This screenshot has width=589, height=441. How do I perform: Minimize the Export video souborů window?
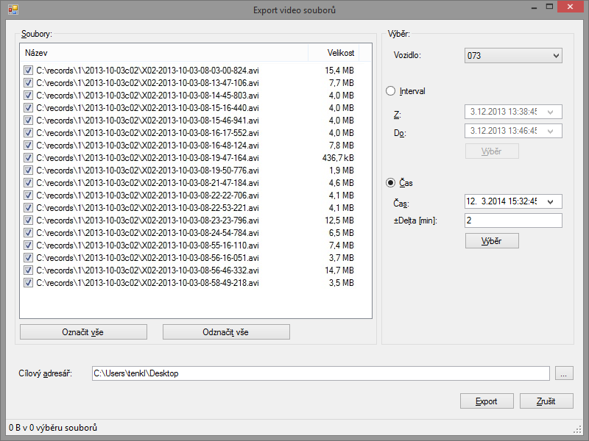pyautogui.click(x=534, y=7)
